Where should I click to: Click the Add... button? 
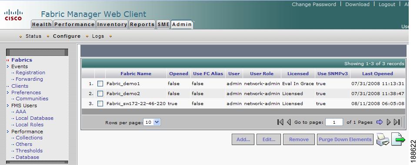click(243, 139)
